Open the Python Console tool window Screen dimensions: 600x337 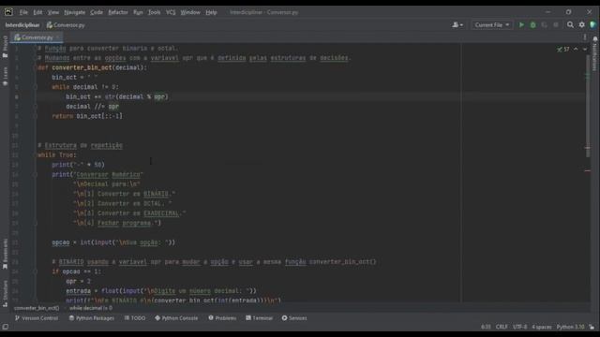click(x=176, y=318)
